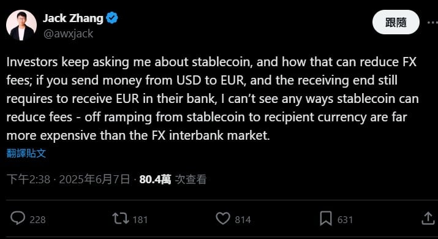The width and height of the screenshot is (438, 239).
Task: Click the repost arrows icon
Action: (x=121, y=219)
